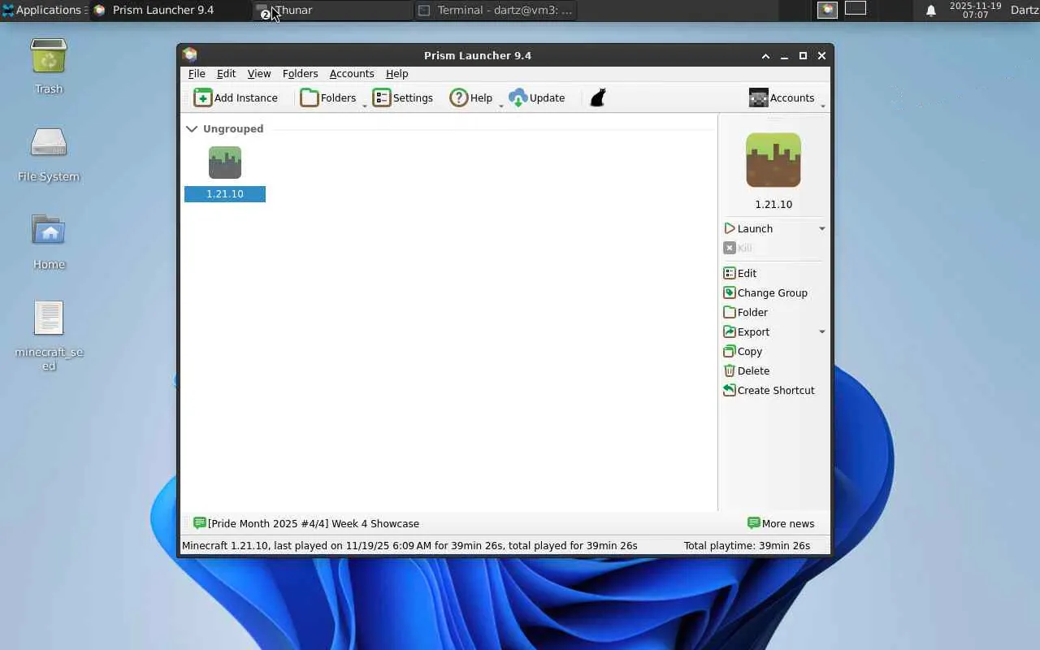This screenshot has height=650, width=1040.
Task: Open Settings from the toolbar
Action: tap(403, 98)
